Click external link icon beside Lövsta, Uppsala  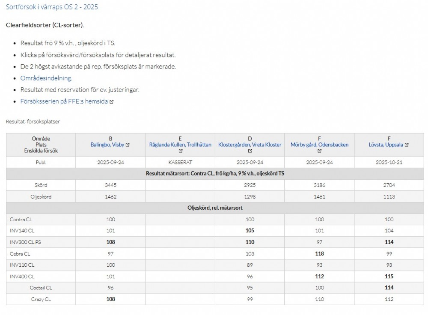[x=407, y=145]
